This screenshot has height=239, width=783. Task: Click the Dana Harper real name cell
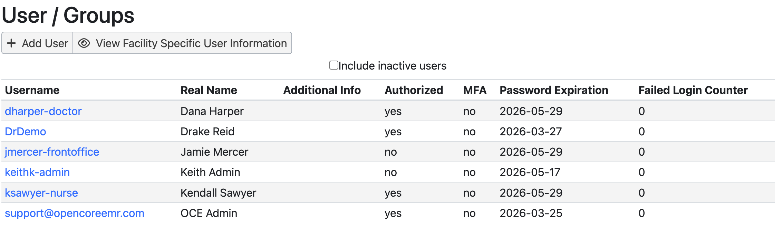tap(212, 111)
